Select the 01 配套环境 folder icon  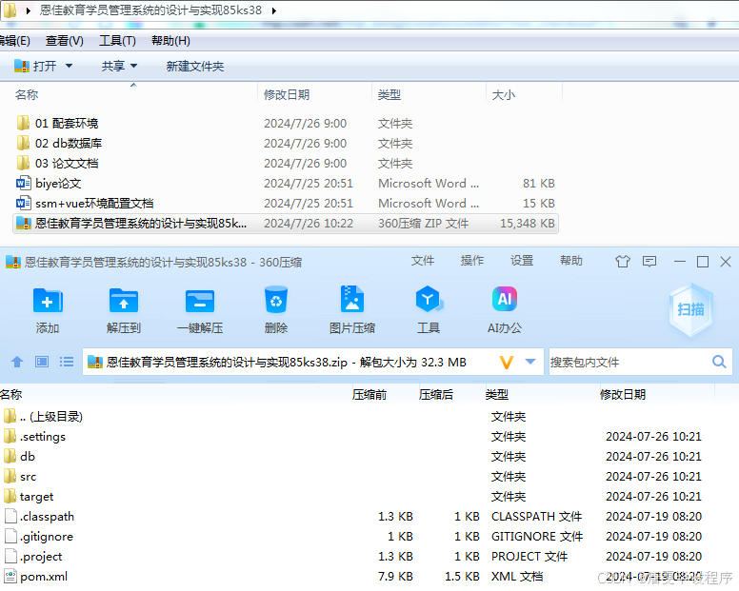coord(23,123)
